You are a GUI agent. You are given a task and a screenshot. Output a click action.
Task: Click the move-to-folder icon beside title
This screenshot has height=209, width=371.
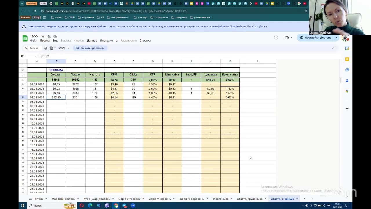(49, 36)
